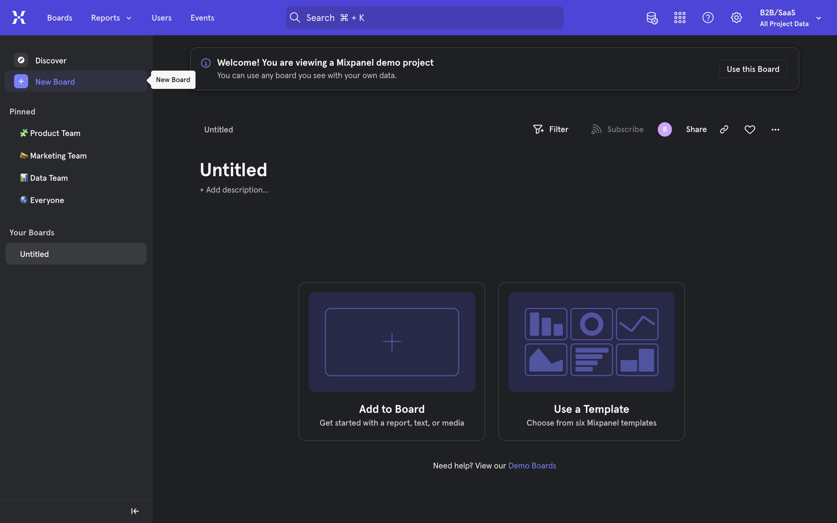Expand the Reports dropdown menu
This screenshot has width=837, height=523.
click(x=111, y=18)
